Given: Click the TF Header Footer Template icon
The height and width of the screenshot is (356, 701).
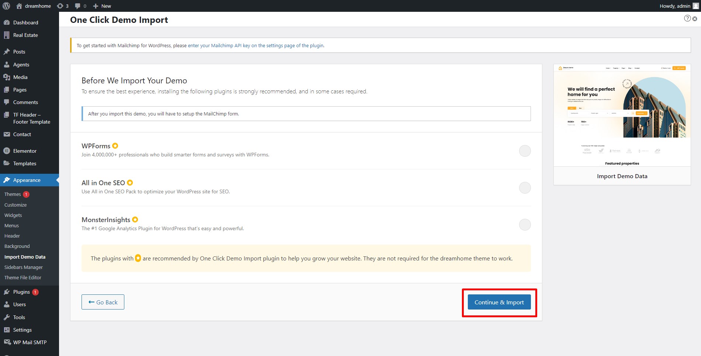Looking at the screenshot, I should pyautogui.click(x=7, y=115).
